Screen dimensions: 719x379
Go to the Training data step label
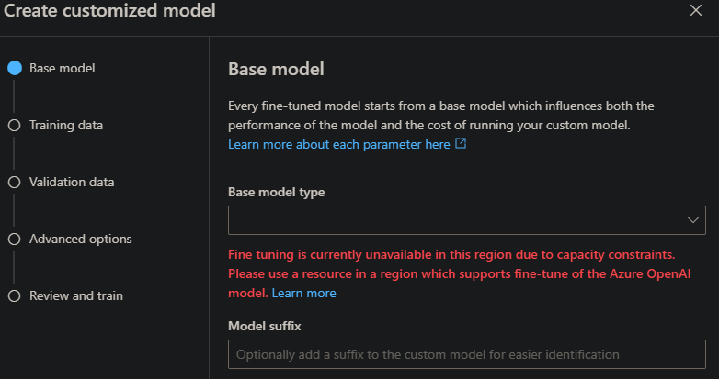66,125
